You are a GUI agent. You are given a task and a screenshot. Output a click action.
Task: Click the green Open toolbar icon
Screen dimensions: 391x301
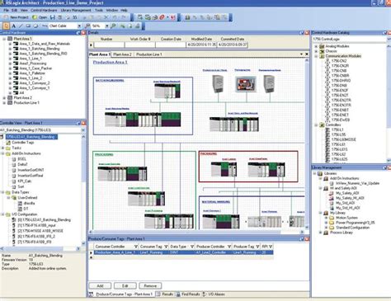pos(35,17)
